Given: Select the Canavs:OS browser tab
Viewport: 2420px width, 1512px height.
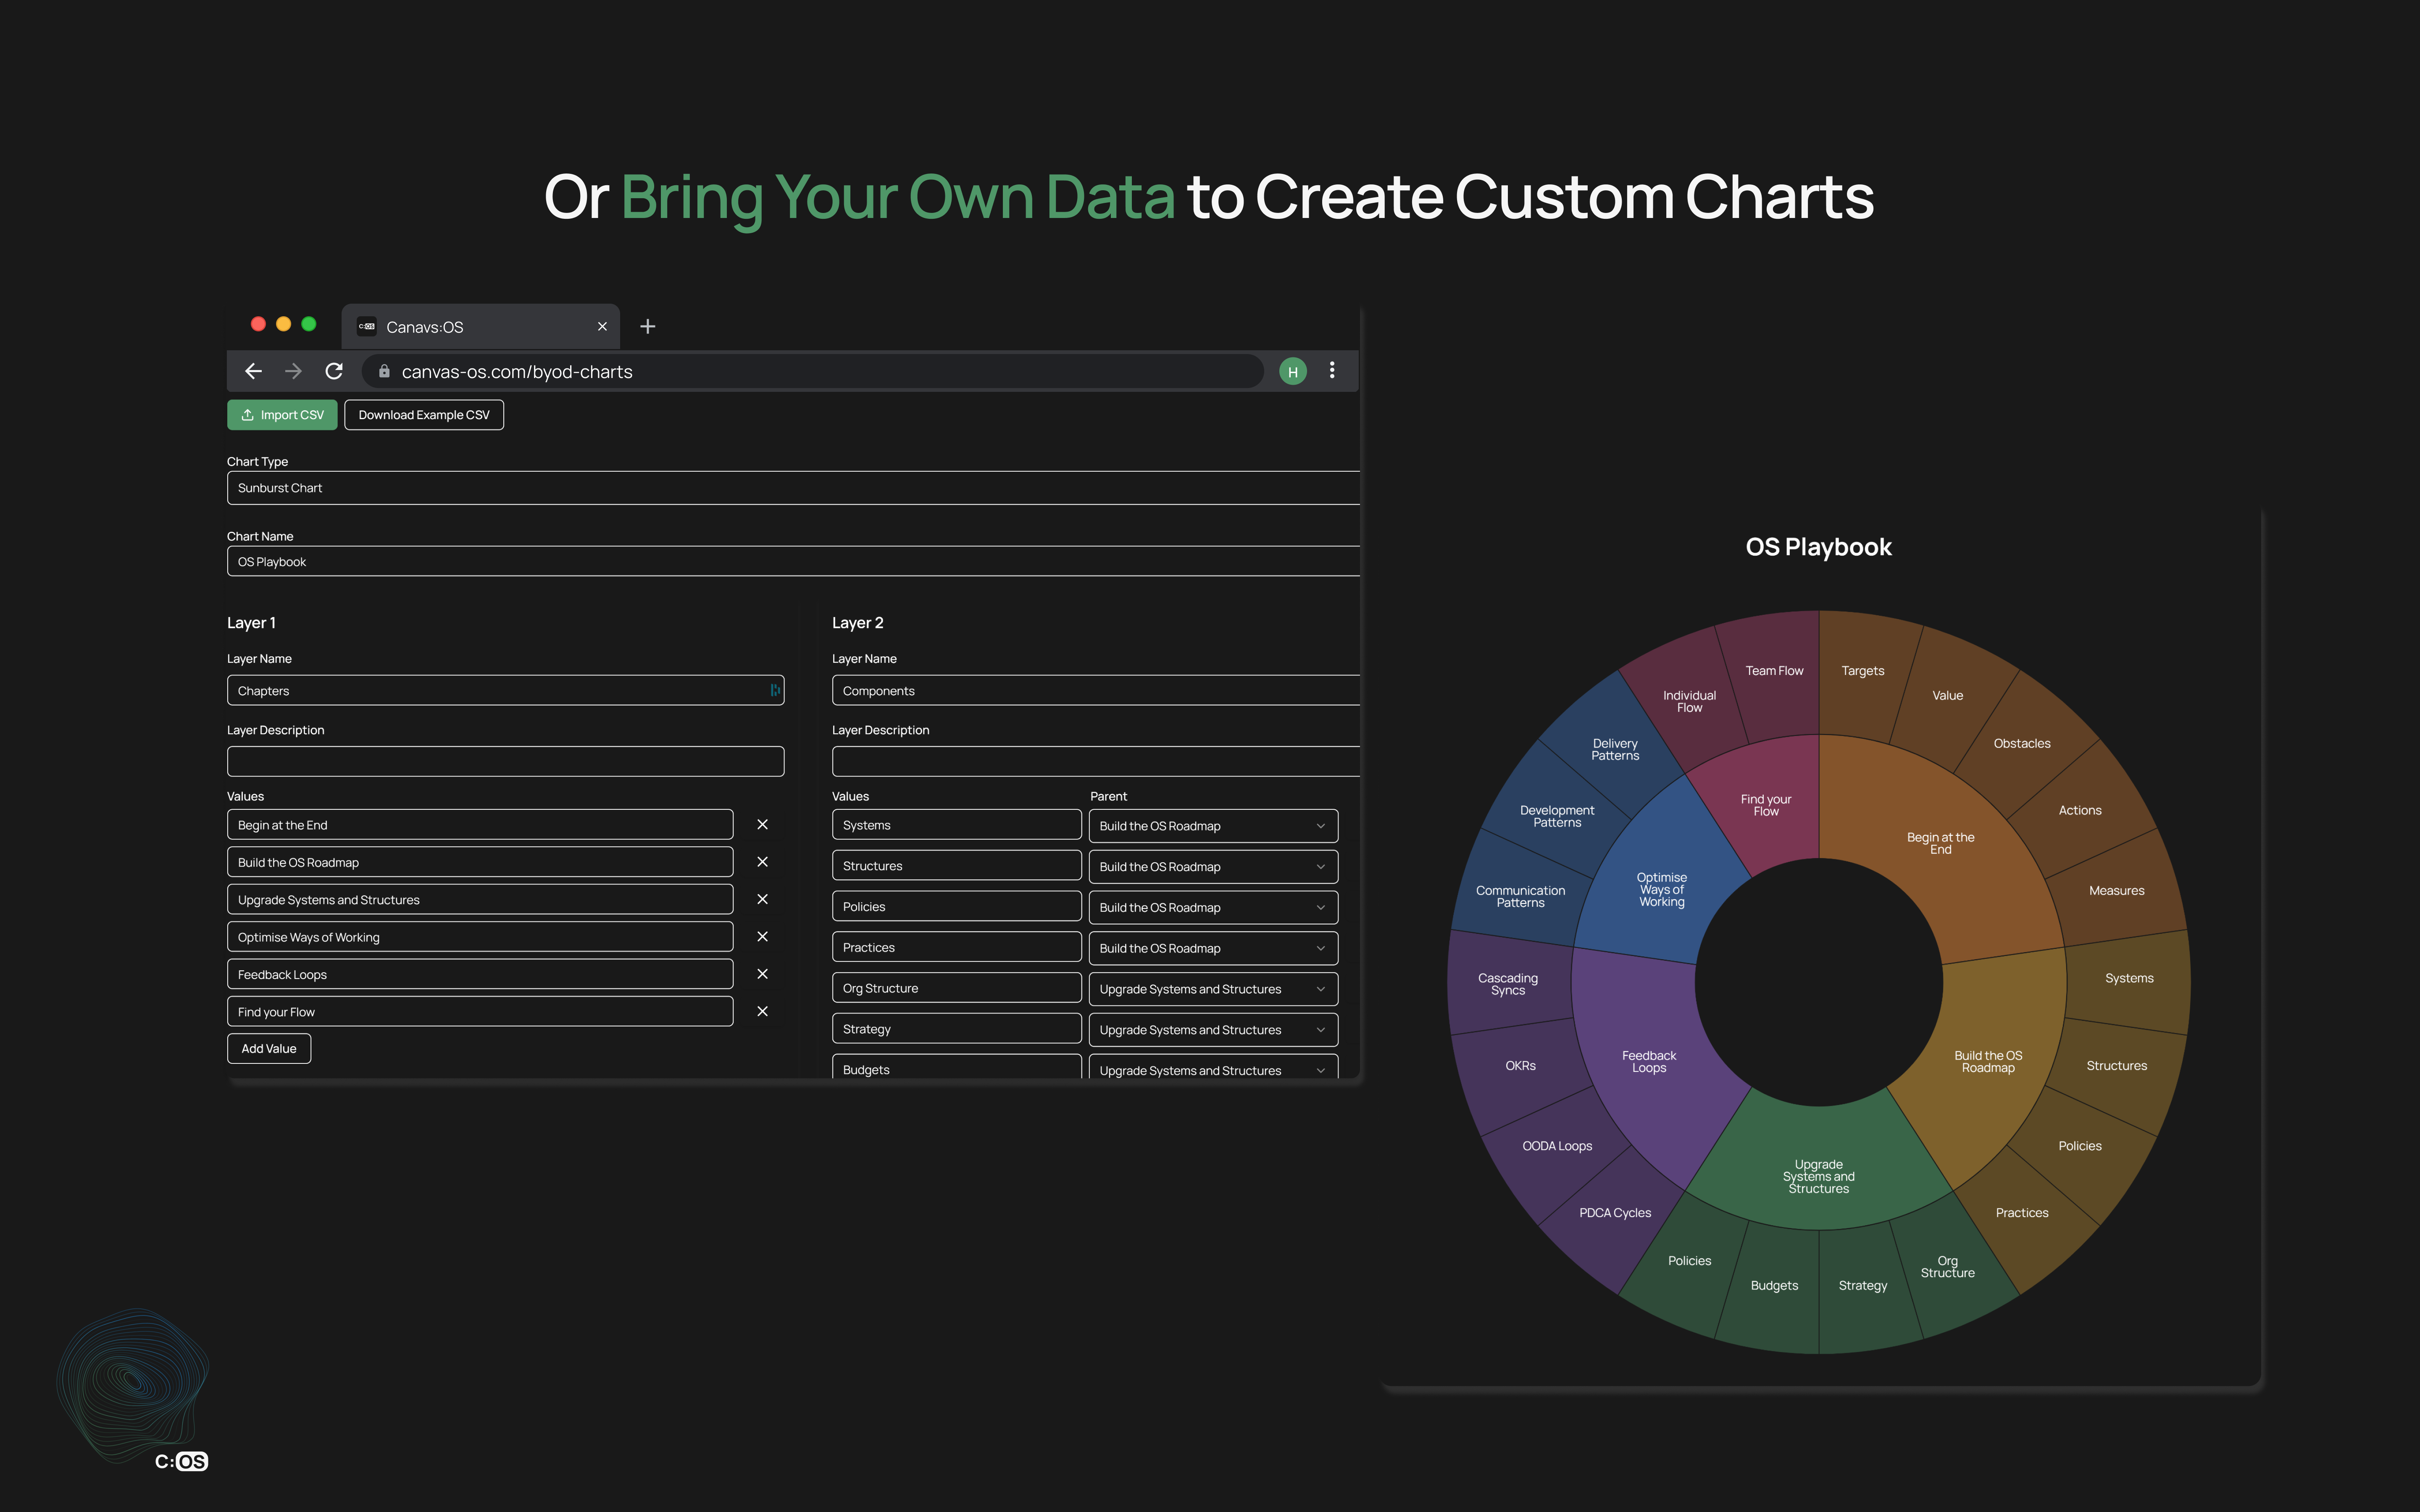Looking at the screenshot, I should 481,327.
